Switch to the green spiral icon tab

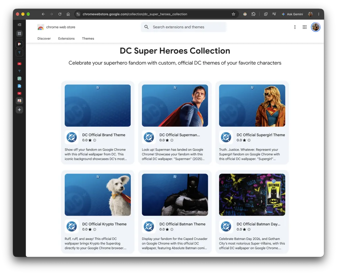[19, 79]
